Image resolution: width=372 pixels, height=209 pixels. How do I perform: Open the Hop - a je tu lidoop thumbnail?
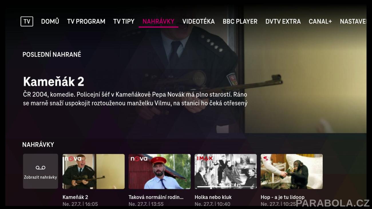(292, 171)
